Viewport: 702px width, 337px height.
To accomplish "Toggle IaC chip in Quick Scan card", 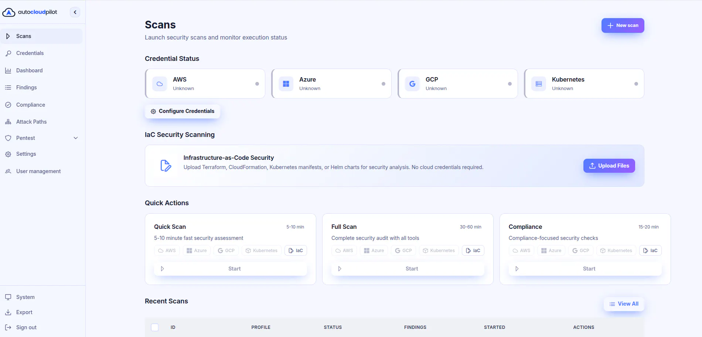I will click(296, 251).
